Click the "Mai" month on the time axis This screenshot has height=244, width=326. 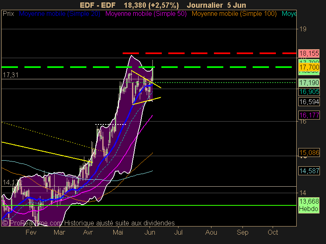click(118, 232)
